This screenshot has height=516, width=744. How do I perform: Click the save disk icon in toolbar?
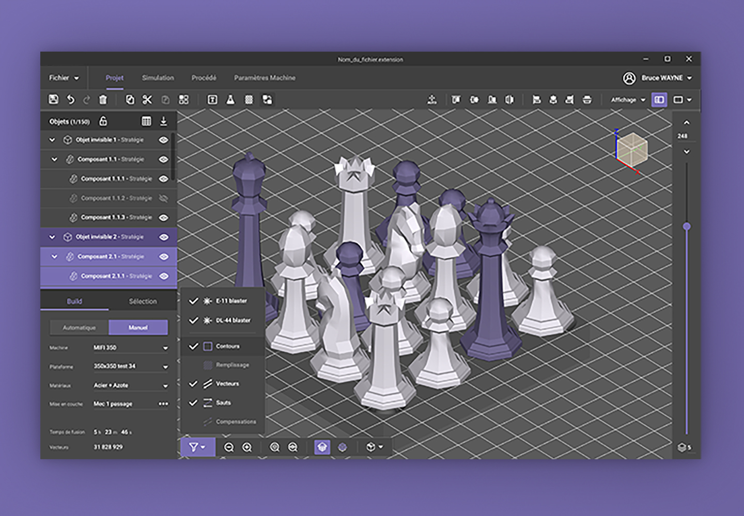point(53,100)
